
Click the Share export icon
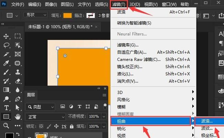click(x=221, y=15)
